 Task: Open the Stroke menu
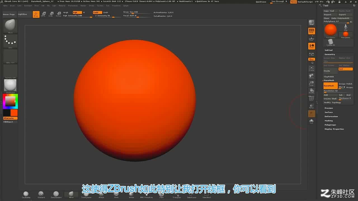coord(91,6)
